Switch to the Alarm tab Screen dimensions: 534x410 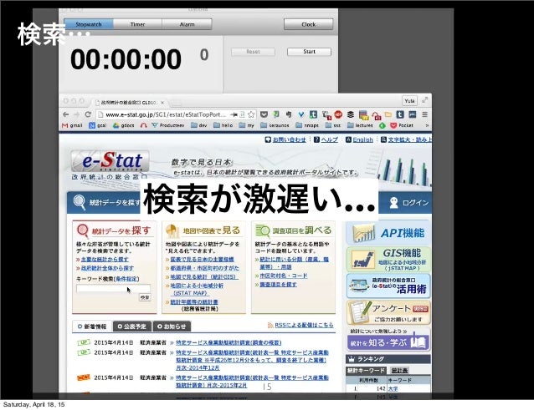(x=187, y=24)
